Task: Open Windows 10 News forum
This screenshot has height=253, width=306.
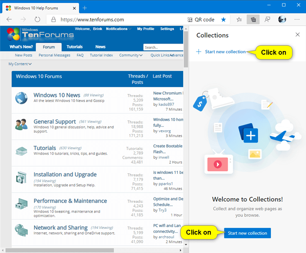Action: point(57,95)
